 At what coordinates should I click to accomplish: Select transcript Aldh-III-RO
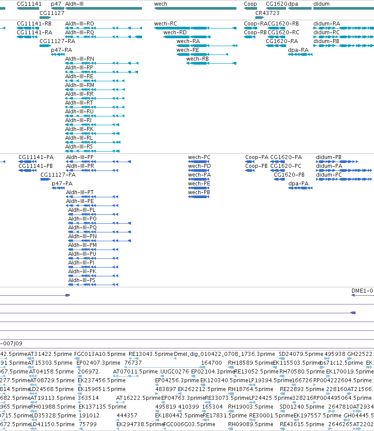click(103, 28)
